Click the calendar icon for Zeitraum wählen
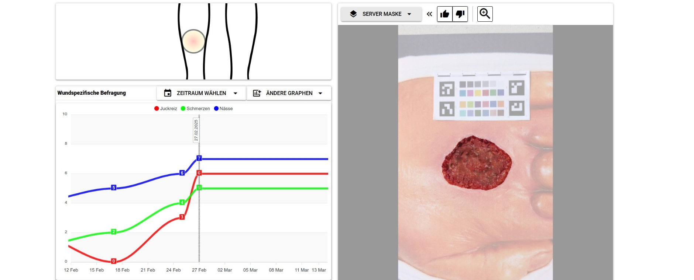The width and height of the screenshot is (694, 280). click(x=168, y=93)
